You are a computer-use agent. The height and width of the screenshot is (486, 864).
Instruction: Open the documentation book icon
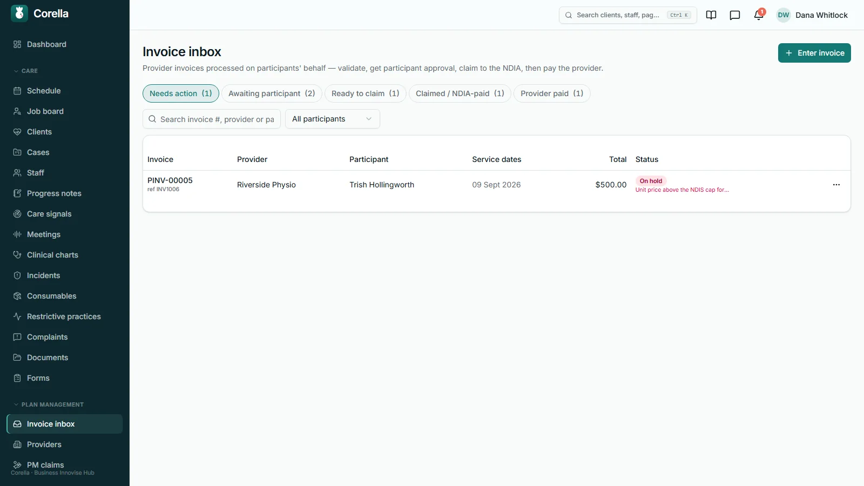click(711, 15)
